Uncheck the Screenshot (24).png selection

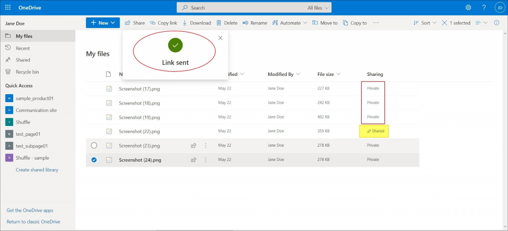coord(94,160)
